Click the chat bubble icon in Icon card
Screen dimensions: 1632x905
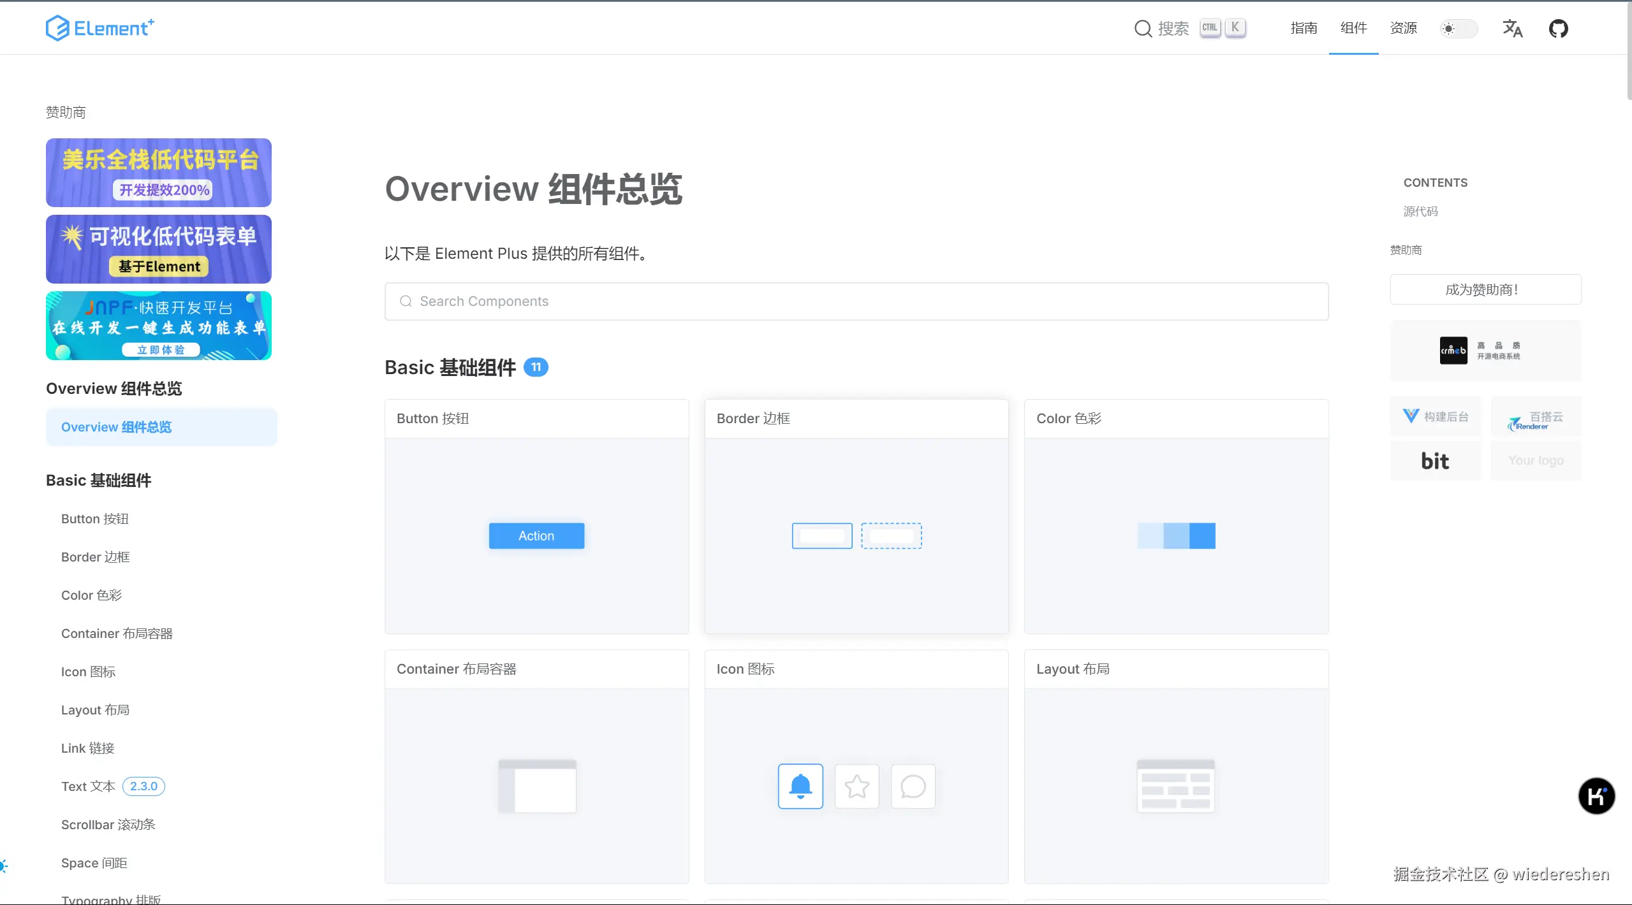tap(912, 786)
